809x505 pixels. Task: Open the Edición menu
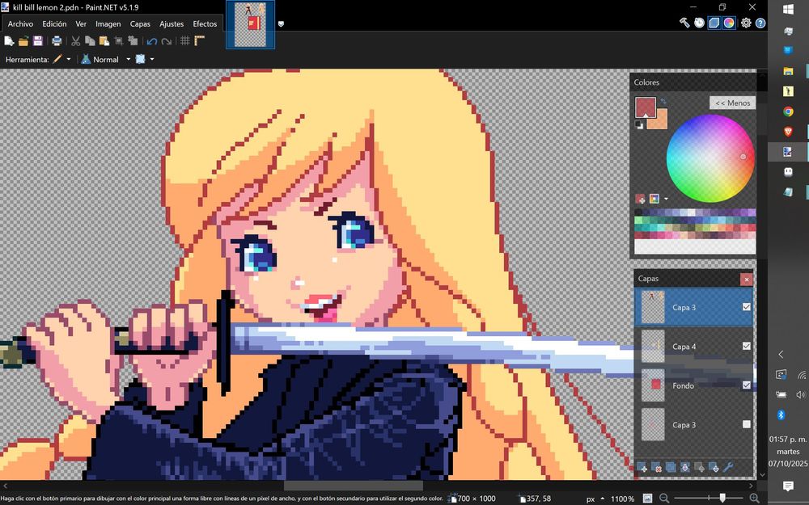click(54, 23)
